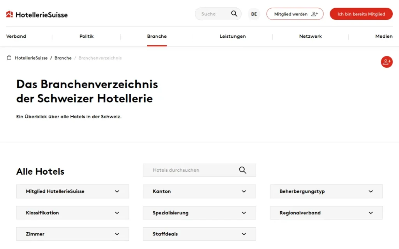The image size is (399, 249).
Task: Expand the Mitglied HotellerieSuisse filter
Action: click(72, 191)
